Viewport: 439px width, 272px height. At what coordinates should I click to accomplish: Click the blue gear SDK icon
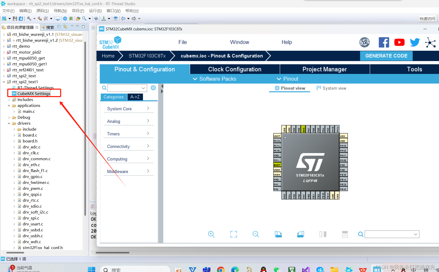[65, 19]
